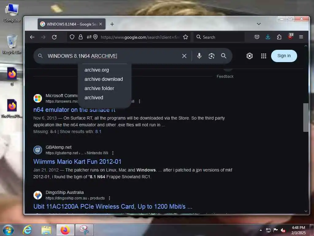Open the Google apps grid
Image resolution: width=314 pixels, height=236 pixels.
(264, 56)
